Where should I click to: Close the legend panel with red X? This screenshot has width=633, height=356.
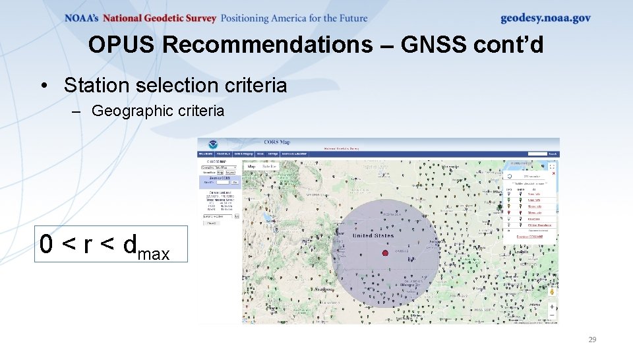coord(553,173)
